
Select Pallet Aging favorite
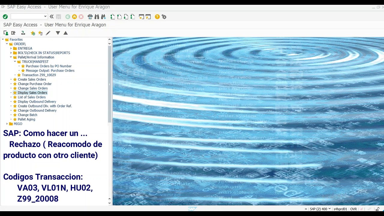(26, 119)
